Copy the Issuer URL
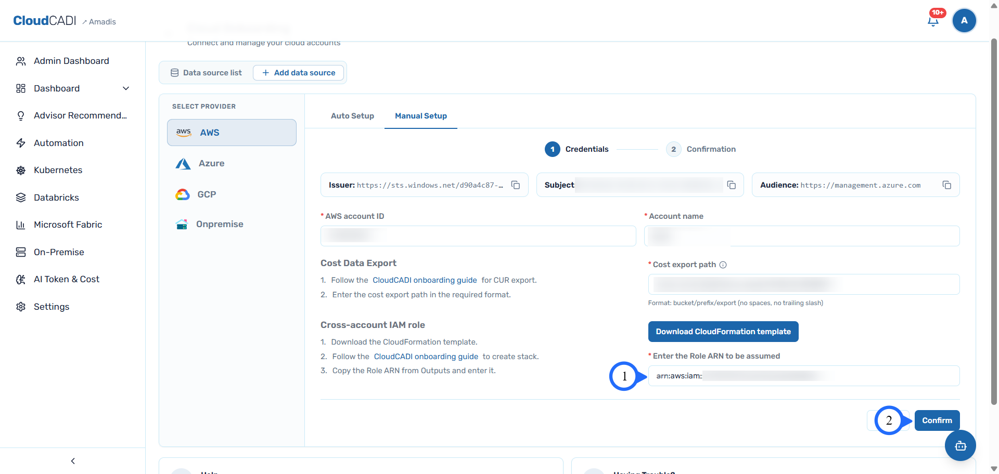This screenshot has height=474, width=999. 516,185
